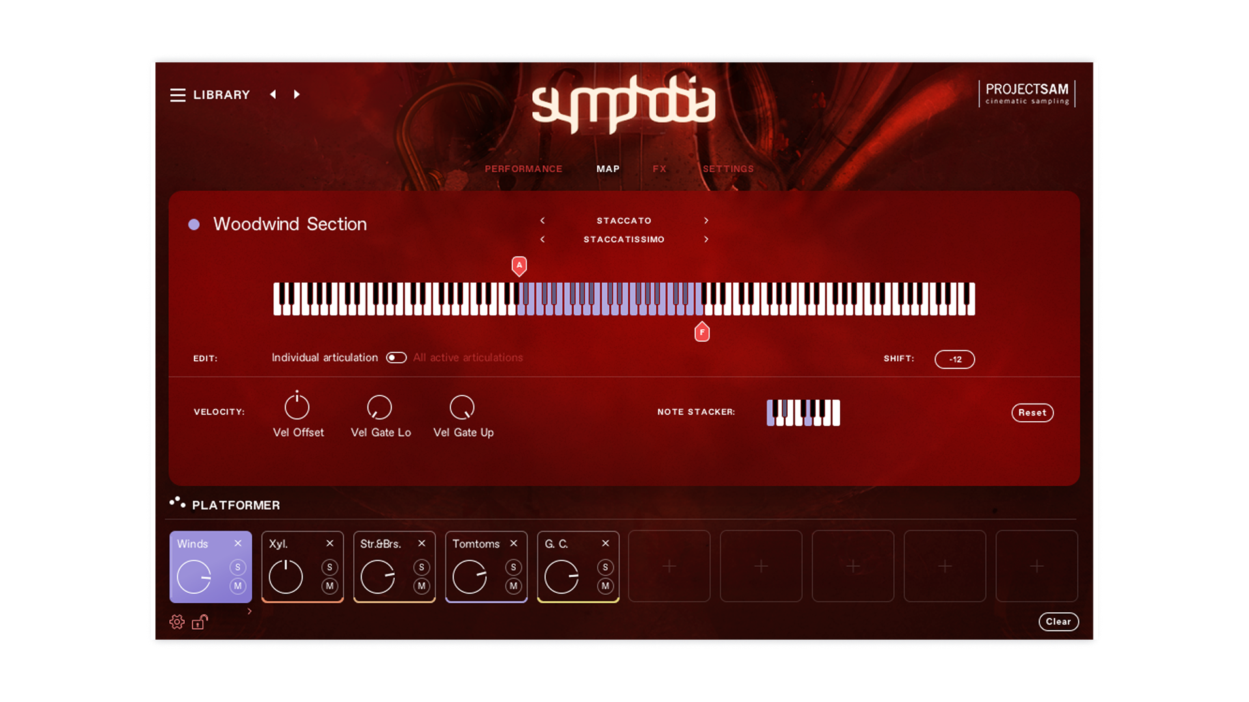Screen dimensions: 1249x702
Task: Solo the Tomtoms slot
Action: coord(514,567)
